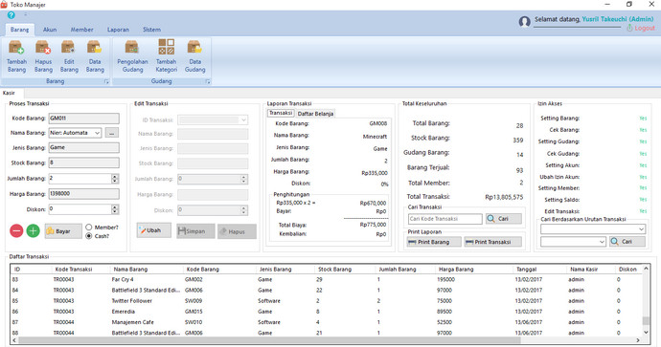Image resolution: width=661 pixels, height=347 pixels.
Task: Expand the Barang ribbon group launcher
Action: tap(106, 82)
